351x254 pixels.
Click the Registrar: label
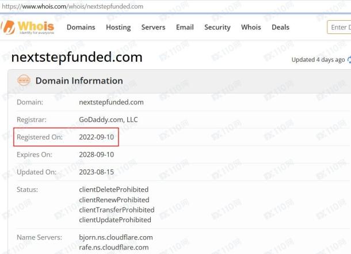tap(32, 120)
